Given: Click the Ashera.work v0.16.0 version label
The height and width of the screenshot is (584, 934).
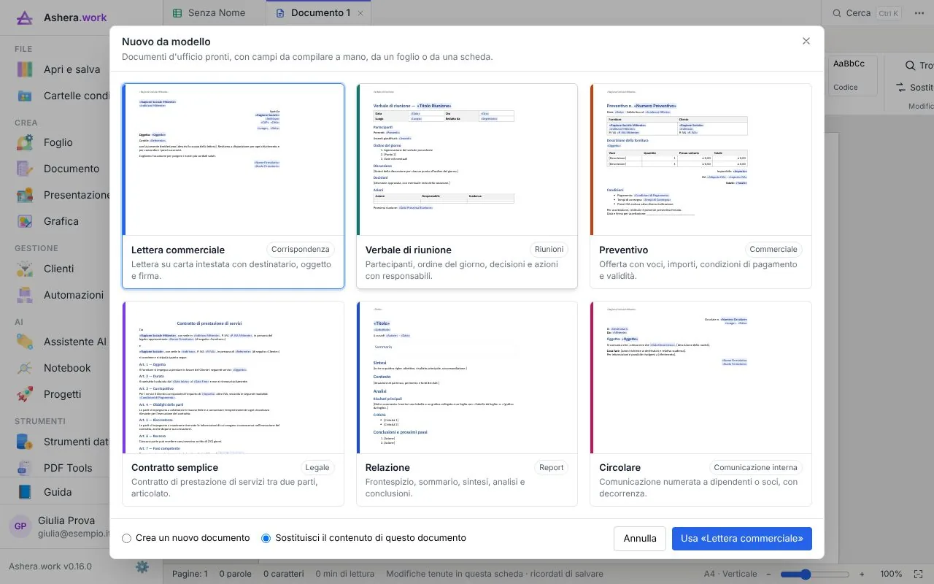Looking at the screenshot, I should point(50,566).
